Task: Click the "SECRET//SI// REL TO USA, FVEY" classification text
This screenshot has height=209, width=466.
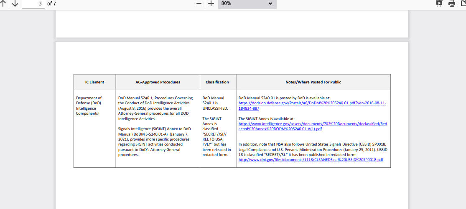Action: click(x=214, y=139)
